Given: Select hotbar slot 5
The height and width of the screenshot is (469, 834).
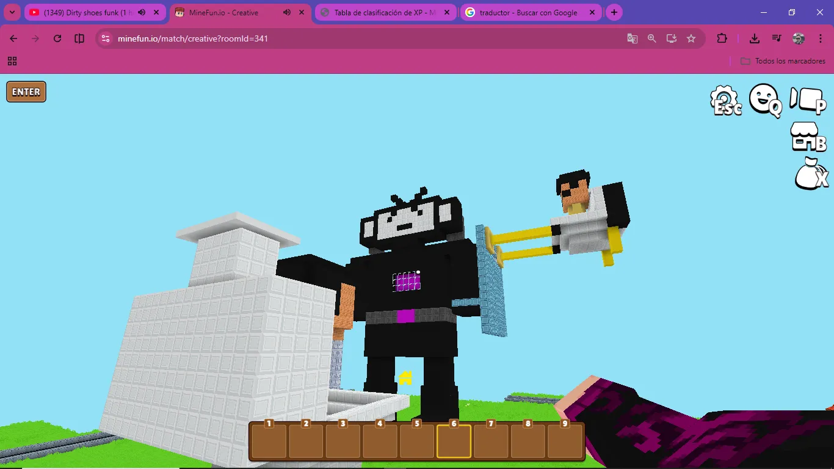Looking at the screenshot, I should (417, 441).
